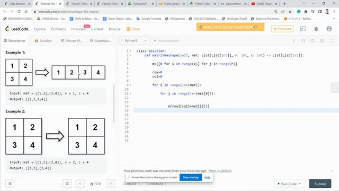Open a new browser tab with plus
Viewport: 339px width, 191px height.
pos(284,4)
